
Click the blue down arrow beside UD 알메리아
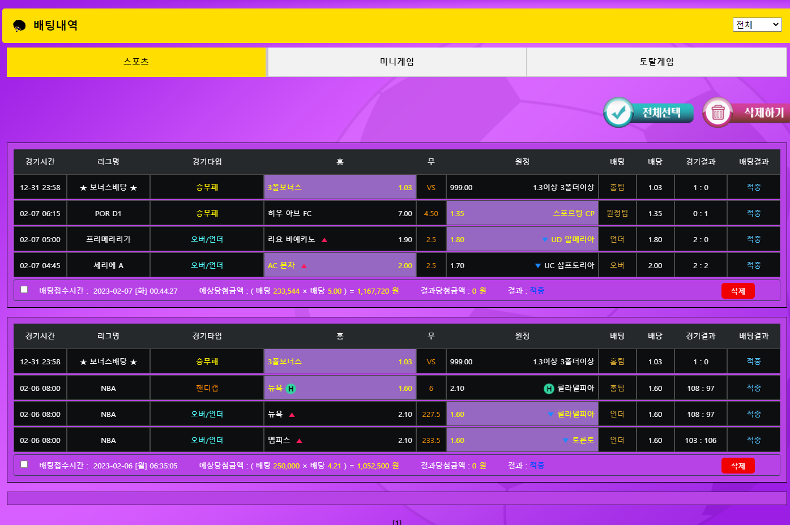[x=544, y=240]
